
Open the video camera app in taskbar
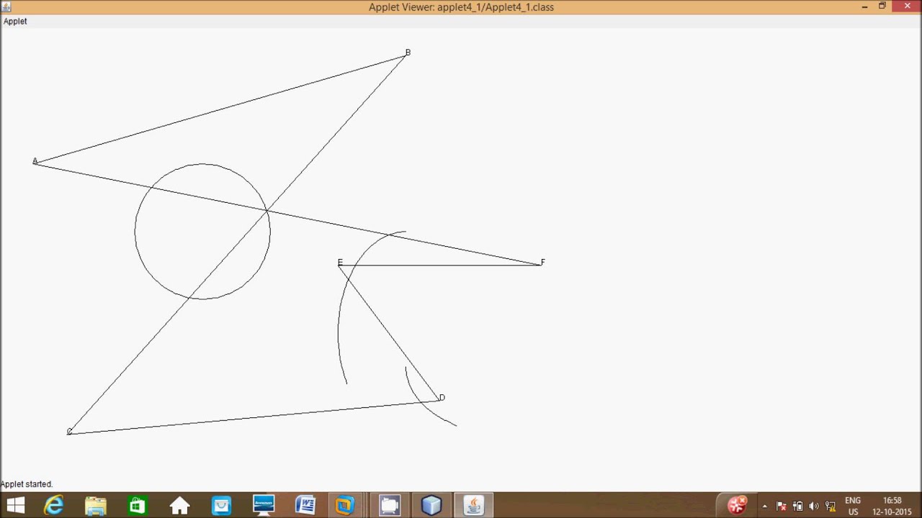click(390, 506)
